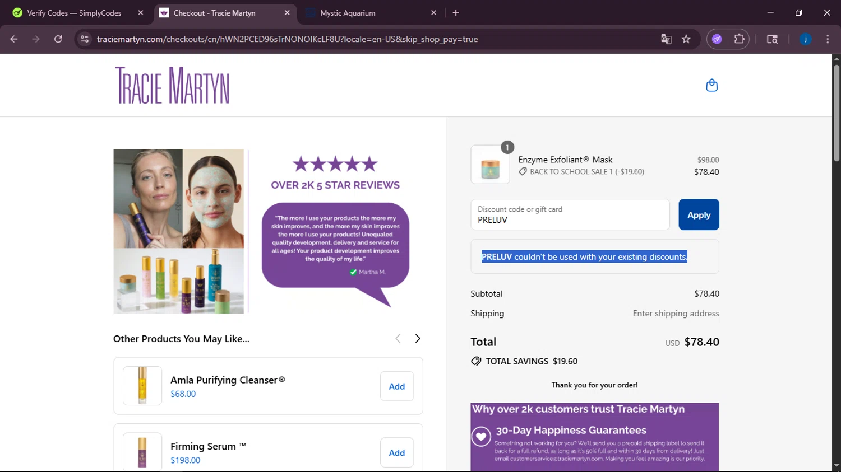
Task: Apply the discount code
Action: 699,214
